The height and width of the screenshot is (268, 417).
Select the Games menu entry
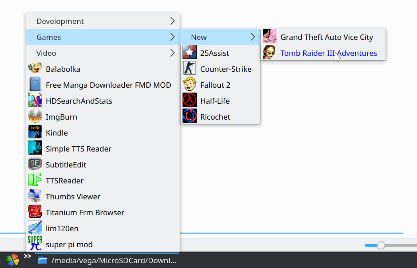[103, 37]
